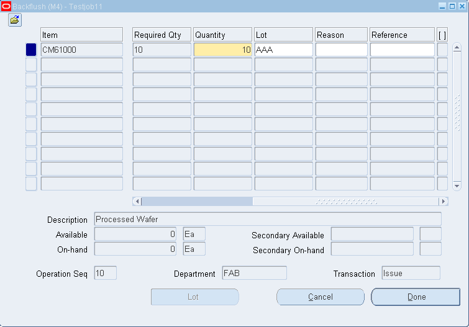Click the vertical scrollbar up arrow
This screenshot has height=327, width=469.
pos(457,48)
